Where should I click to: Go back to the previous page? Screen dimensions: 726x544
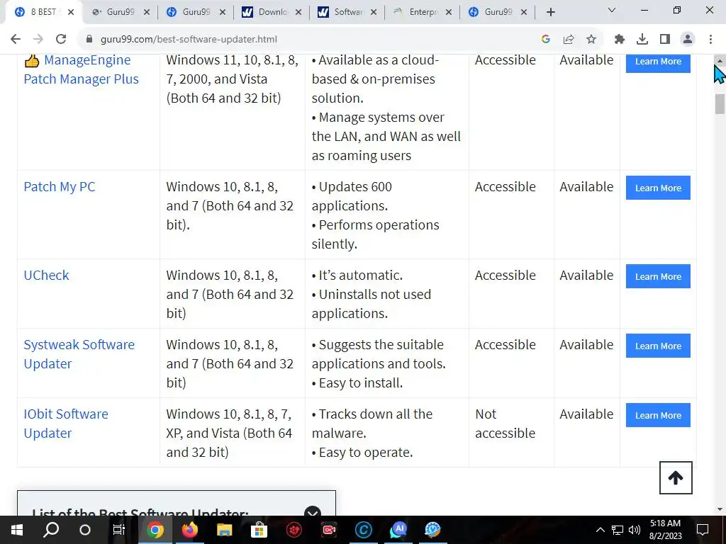pyautogui.click(x=16, y=40)
